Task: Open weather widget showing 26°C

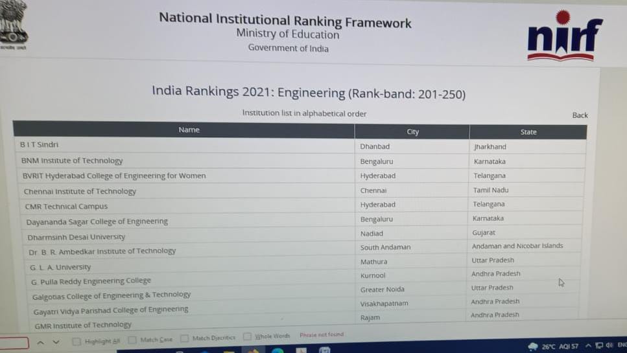Action: pos(552,347)
